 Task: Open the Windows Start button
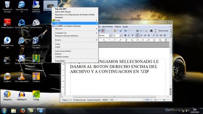point(4,111)
